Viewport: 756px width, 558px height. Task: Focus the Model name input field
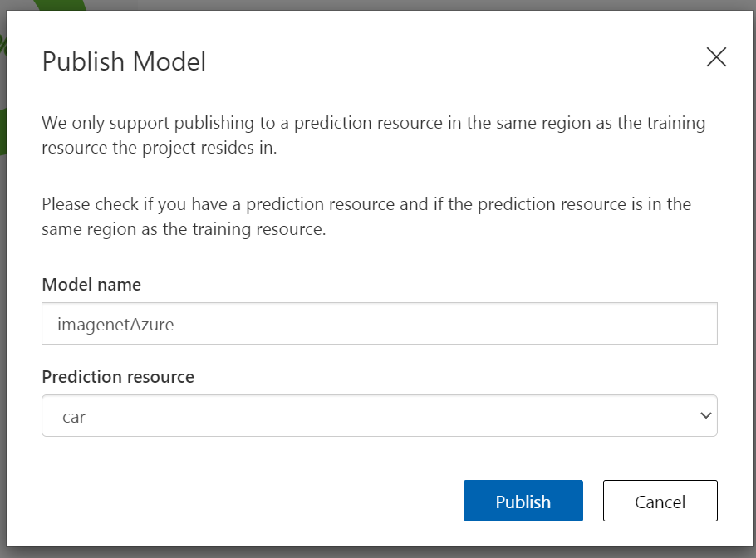380,323
